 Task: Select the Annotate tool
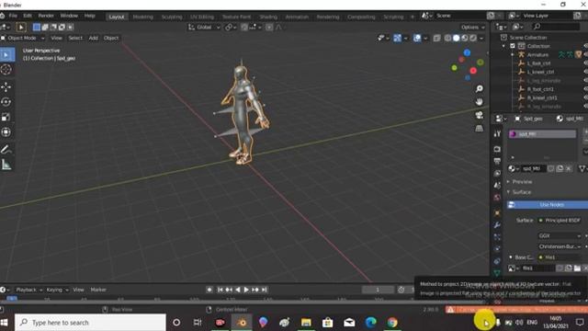(6, 149)
